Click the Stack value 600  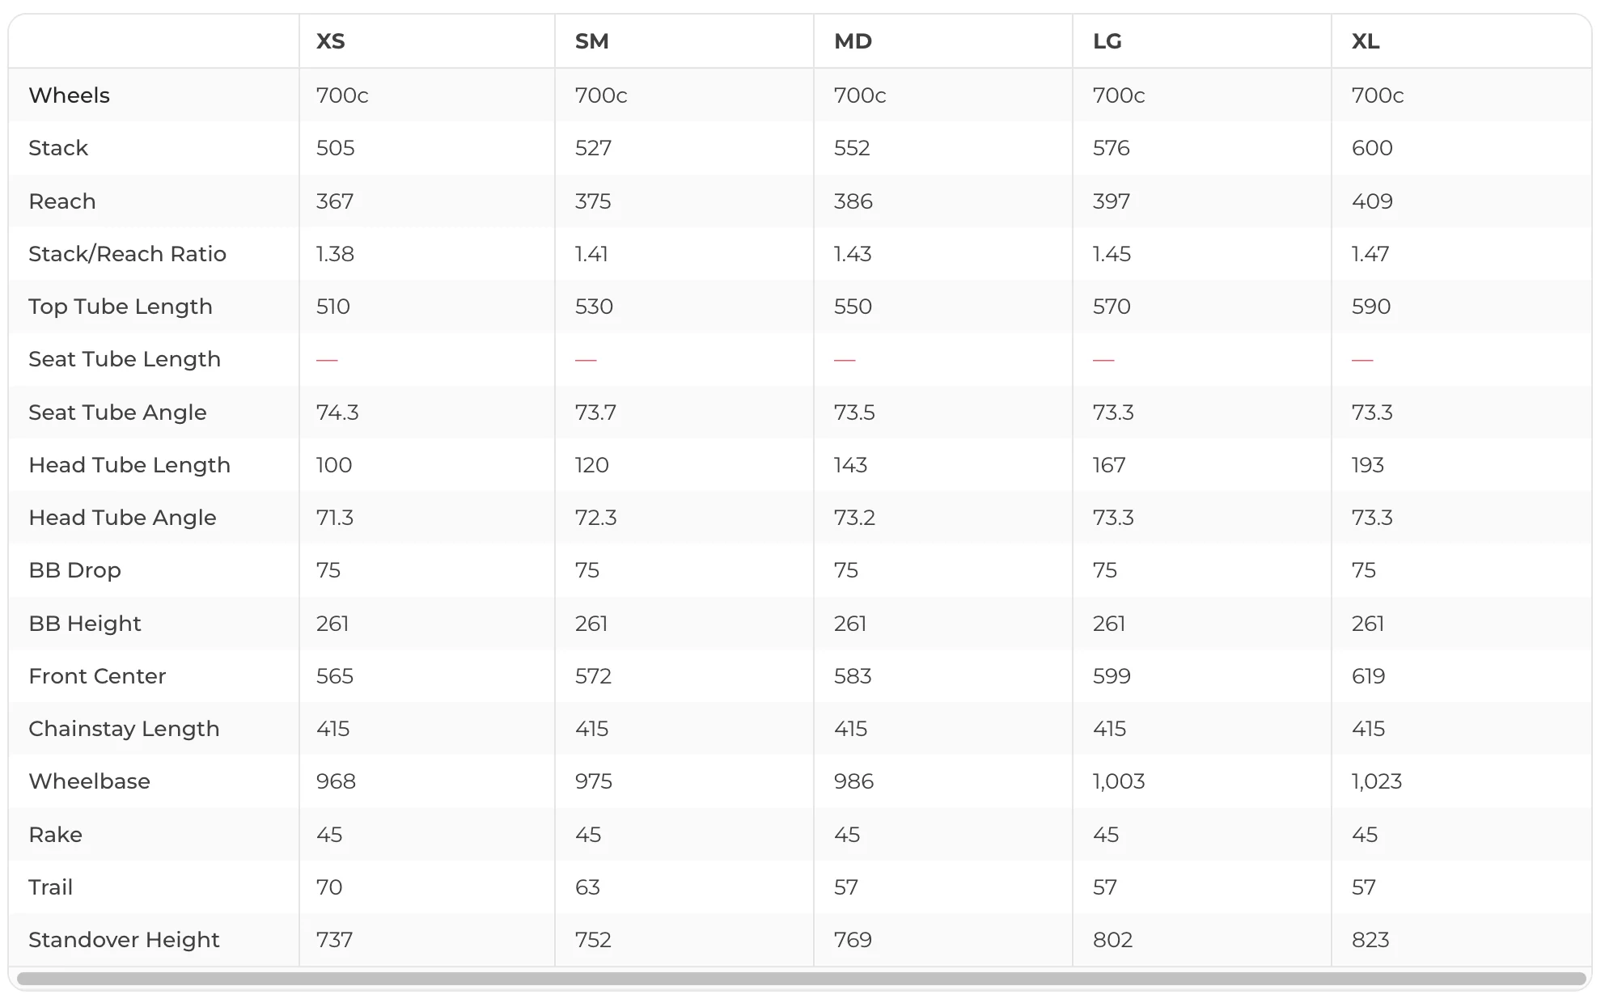tap(1372, 148)
